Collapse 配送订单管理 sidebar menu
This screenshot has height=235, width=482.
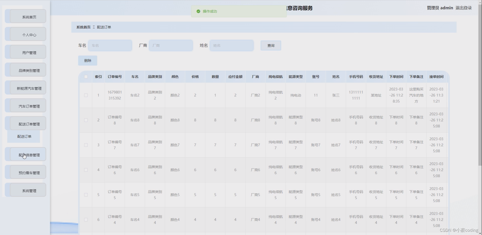point(28,124)
